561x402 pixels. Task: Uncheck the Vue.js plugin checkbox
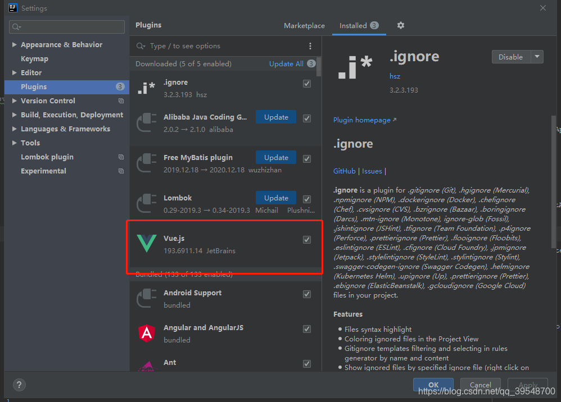[307, 240]
